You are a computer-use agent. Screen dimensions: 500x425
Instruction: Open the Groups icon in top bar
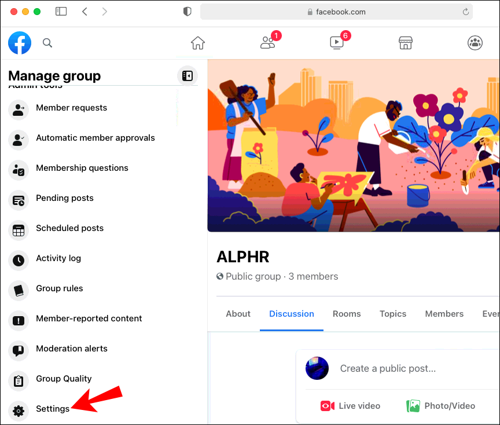(x=475, y=43)
